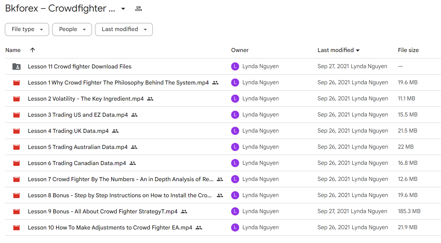441x243 pixels.
Task: Click shared icon next to Lesson 3 file name
Action: click(134, 115)
